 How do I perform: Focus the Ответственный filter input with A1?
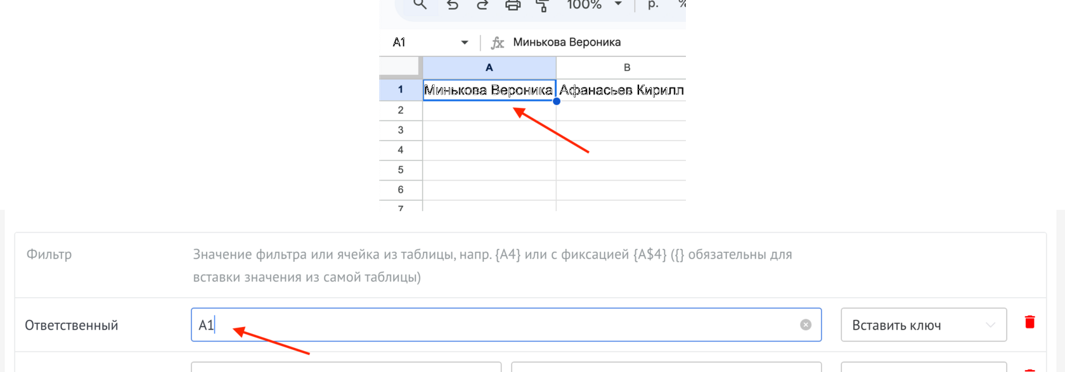pyautogui.click(x=494, y=325)
